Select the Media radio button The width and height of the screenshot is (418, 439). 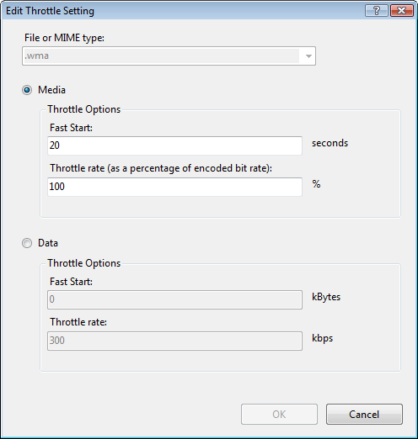(x=27, y=90)
